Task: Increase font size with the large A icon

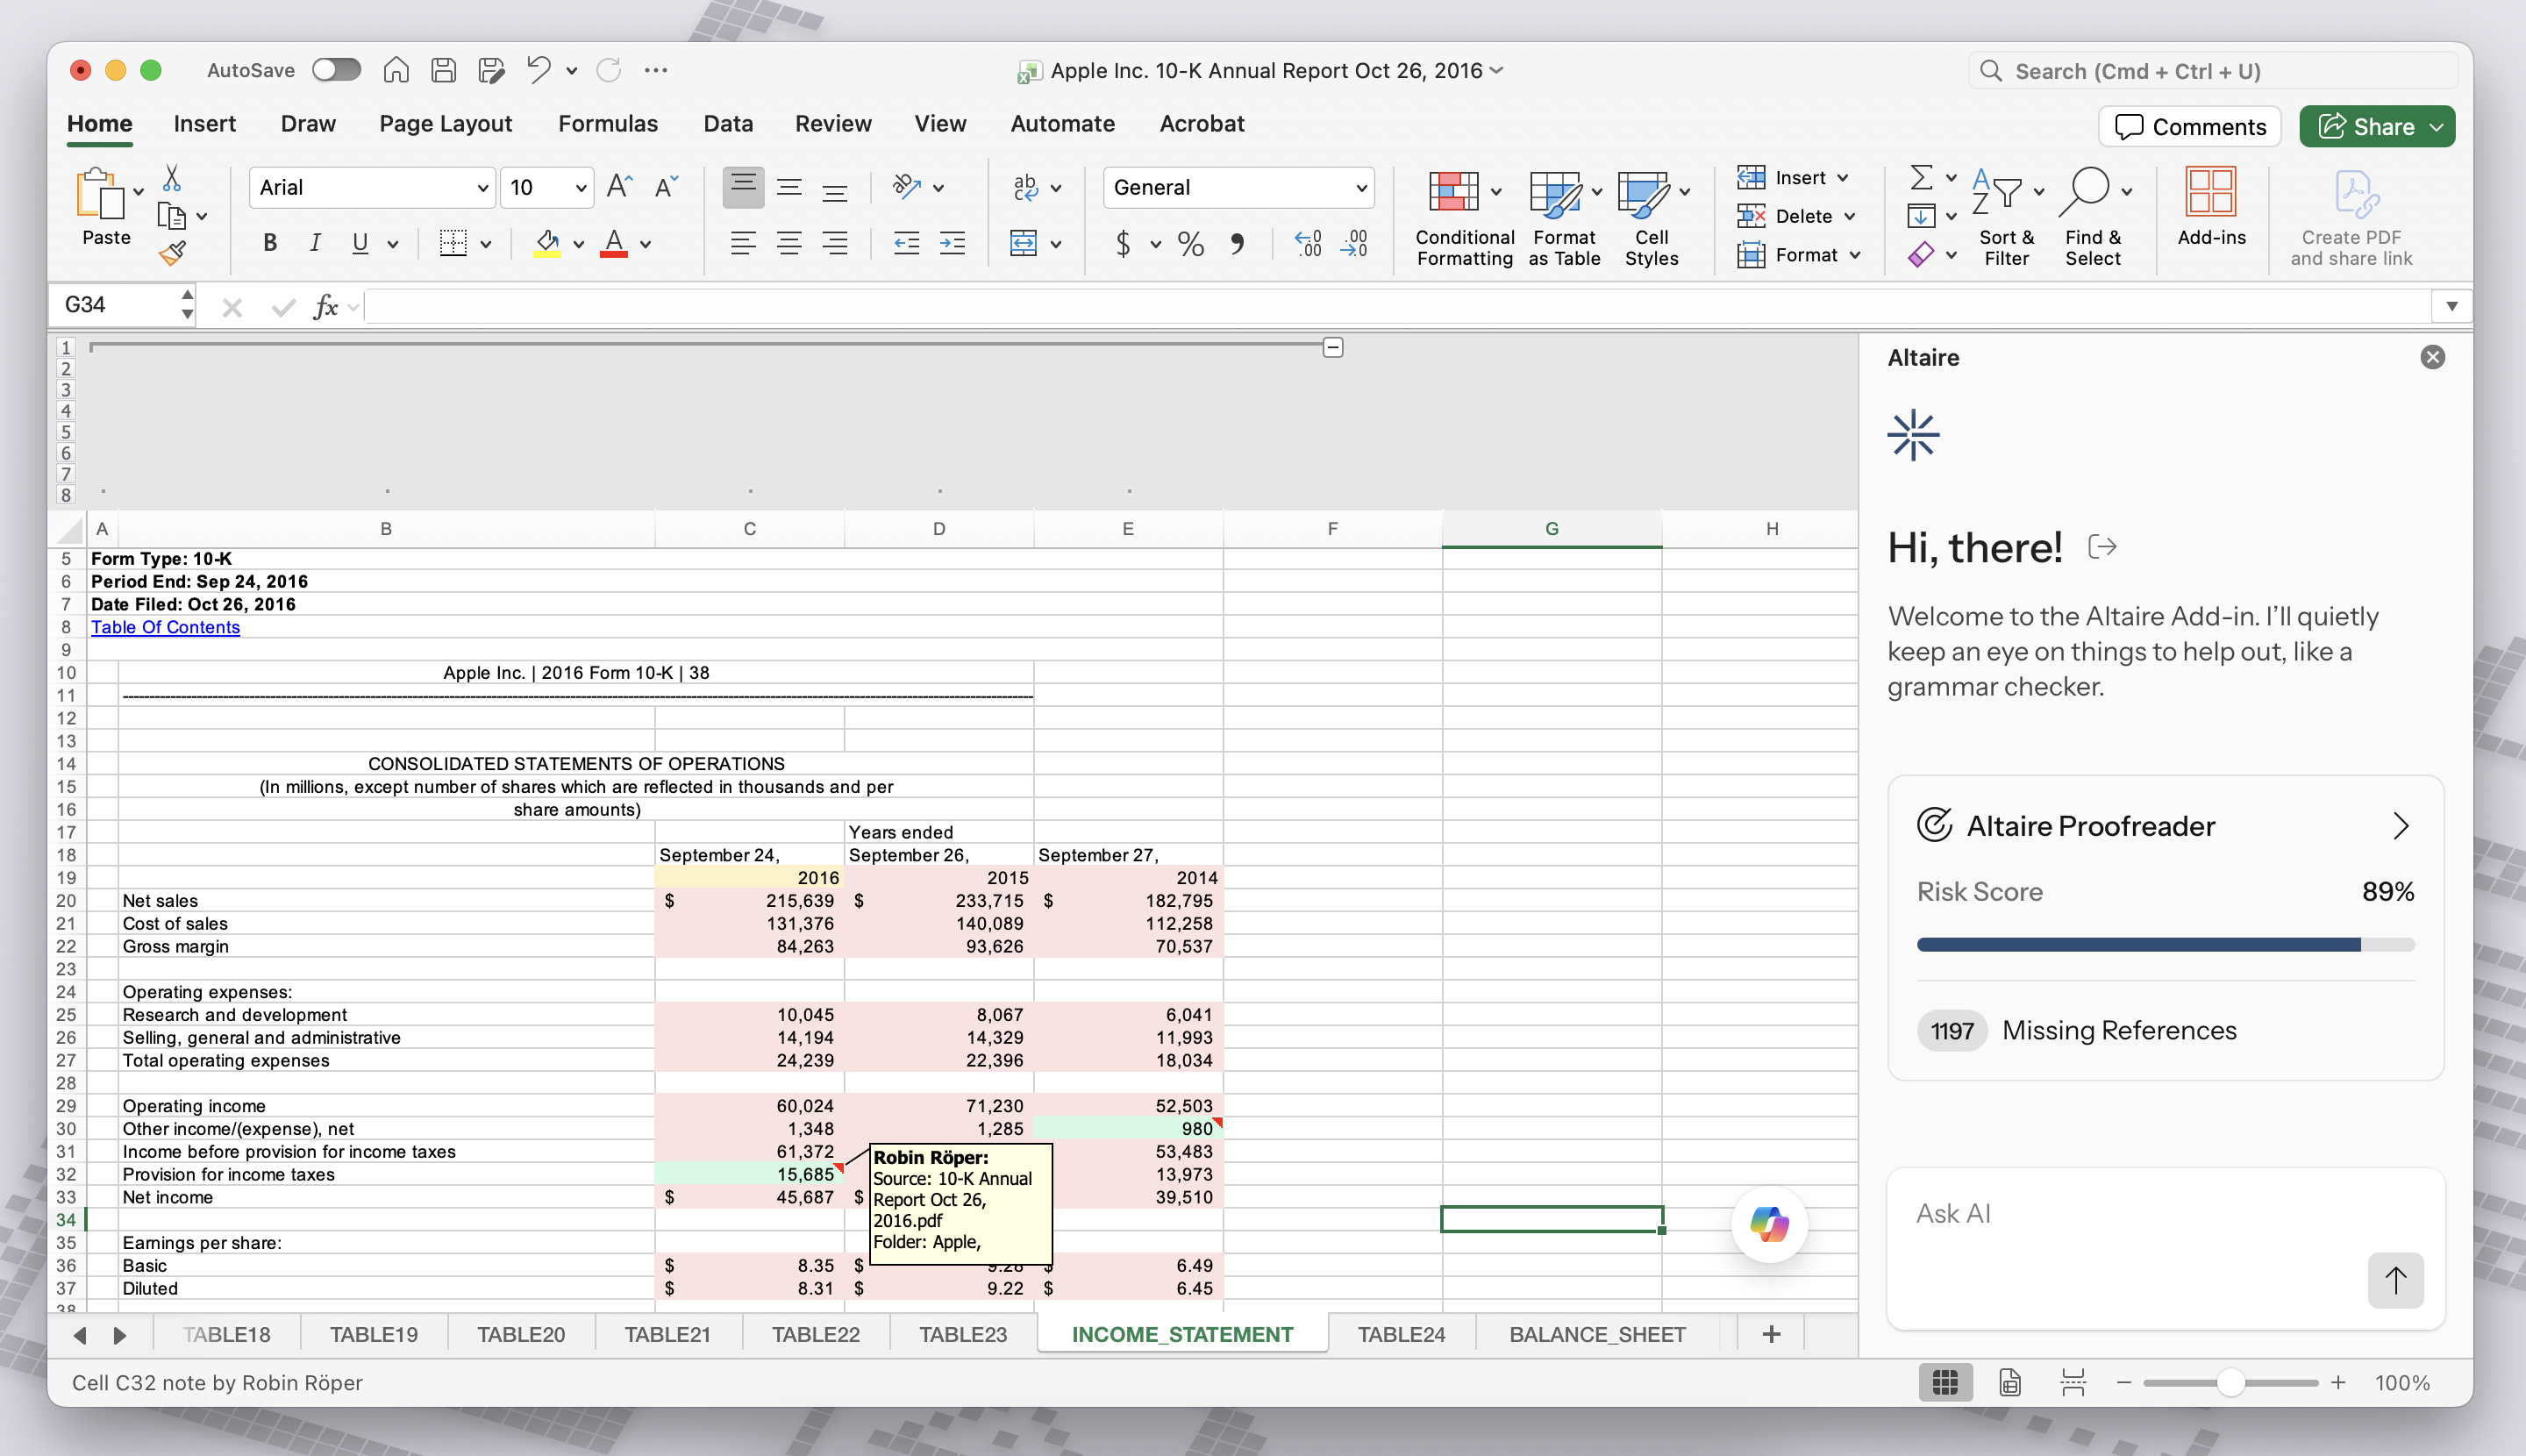Action: pos(619,187)
